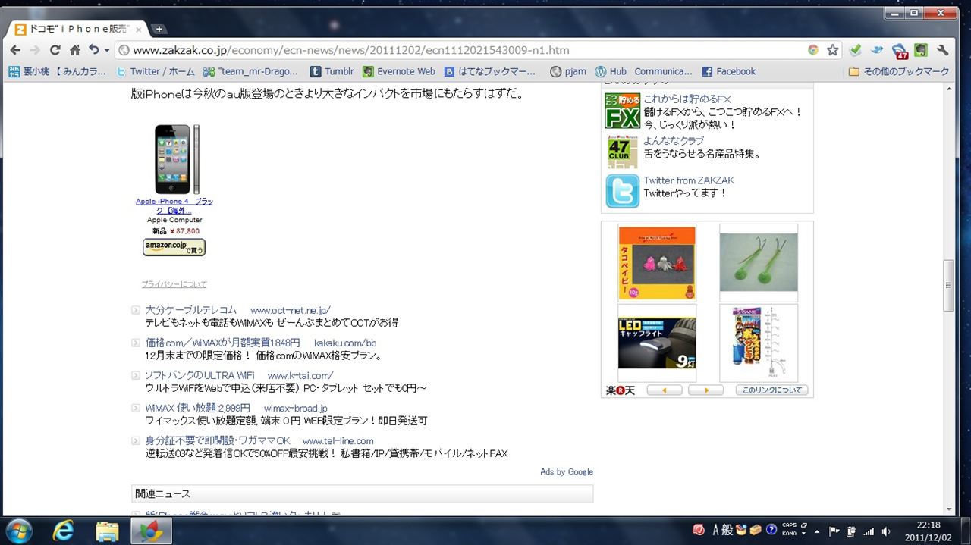This screenshot has height=545, width=971.
Task: Go back with the browser back arrow
Action: point(15,50)
